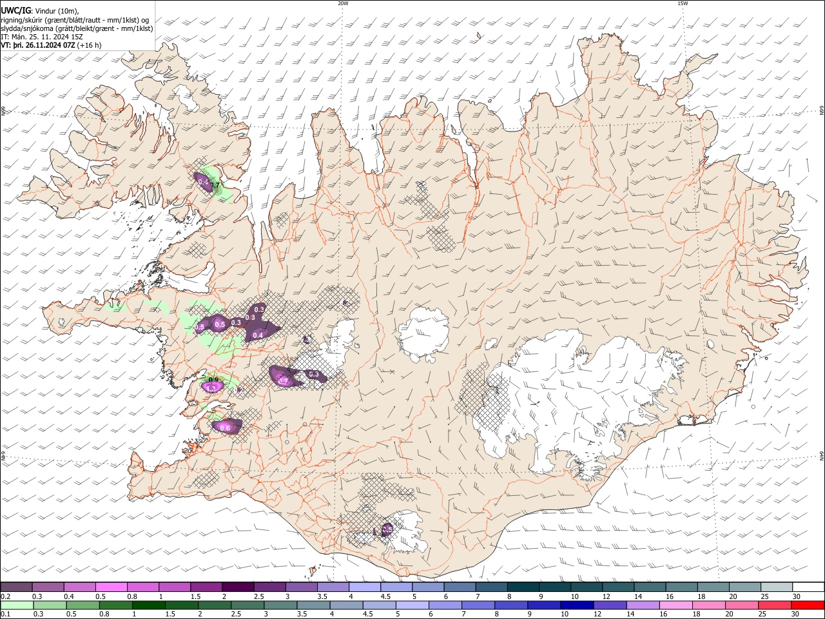Click the "UWC/IG" bold title text
This screenshot has height=619, width=825.
click(x=15, y=11)
